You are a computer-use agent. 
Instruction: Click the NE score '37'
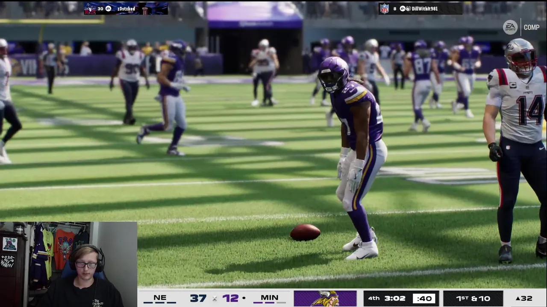[x=198, y=298]
